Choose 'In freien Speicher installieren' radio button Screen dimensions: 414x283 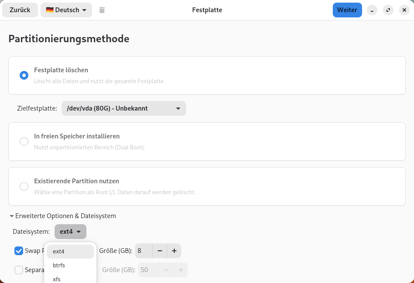[24, 141]
